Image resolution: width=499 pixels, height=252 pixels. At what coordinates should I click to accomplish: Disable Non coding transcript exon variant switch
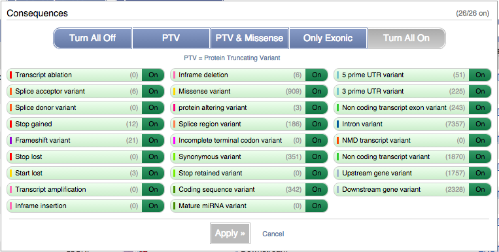[x=480, y=108]
